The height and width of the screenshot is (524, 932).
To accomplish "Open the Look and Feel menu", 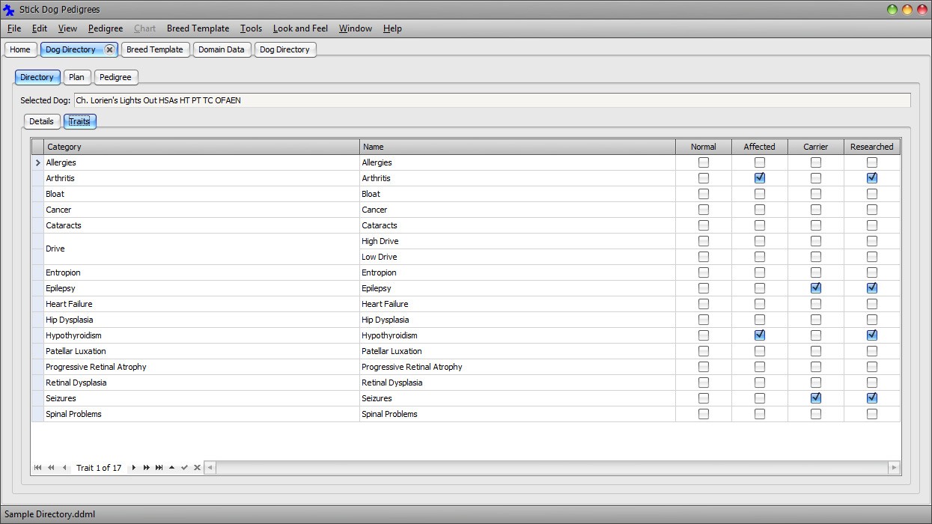I will (x=300, y=28).
